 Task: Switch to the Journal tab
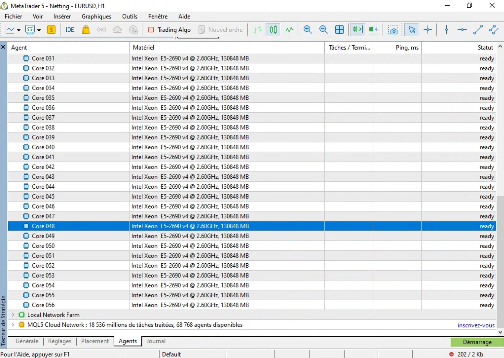coord(156,341)
